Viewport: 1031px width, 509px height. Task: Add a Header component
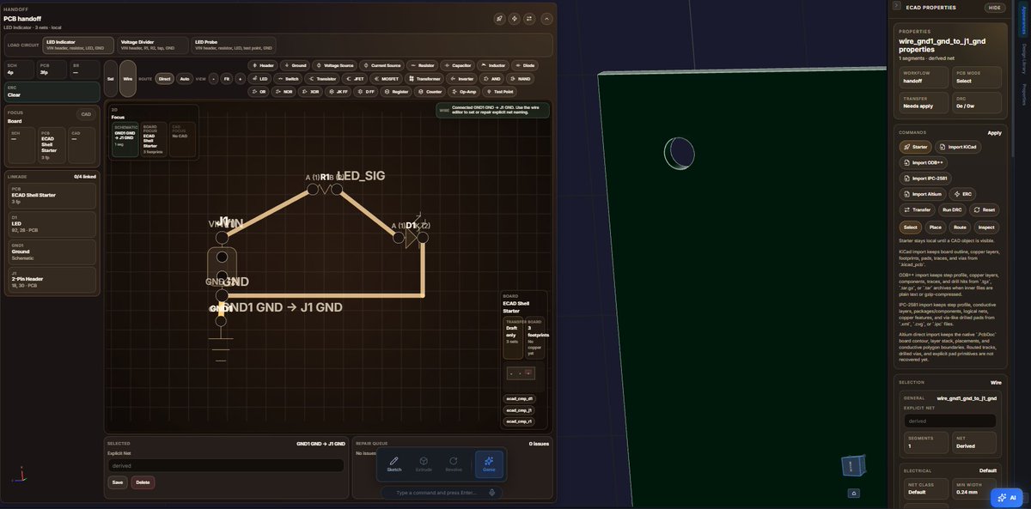[264, 65]
